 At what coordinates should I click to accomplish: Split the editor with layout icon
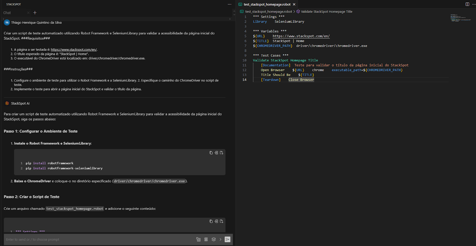tap(467, 4)
